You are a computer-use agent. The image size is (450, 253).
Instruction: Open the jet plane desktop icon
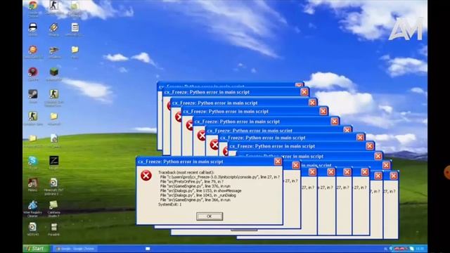click(x=54, y=50)
